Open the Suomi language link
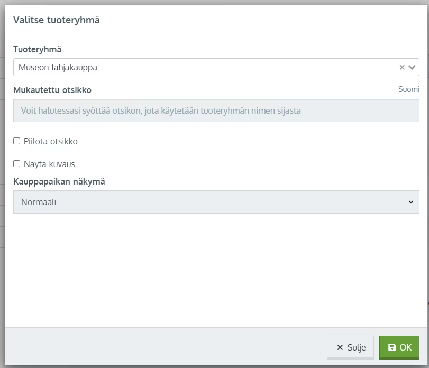Image resolution: width=429 pixels, height=368 pixels. tap(408, 89)
